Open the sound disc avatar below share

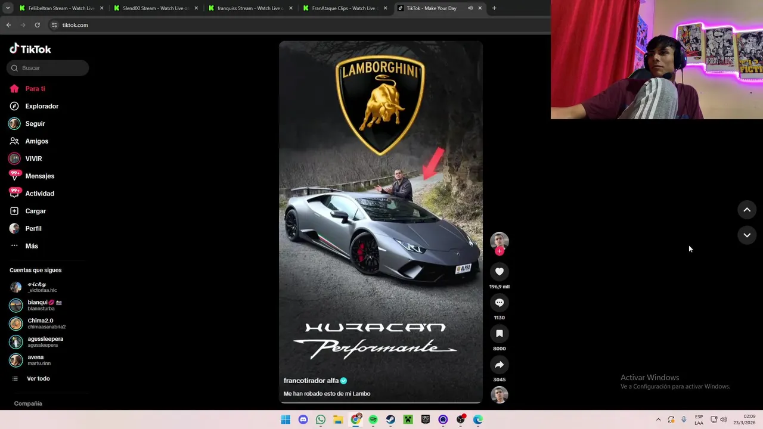coord(500,395)
